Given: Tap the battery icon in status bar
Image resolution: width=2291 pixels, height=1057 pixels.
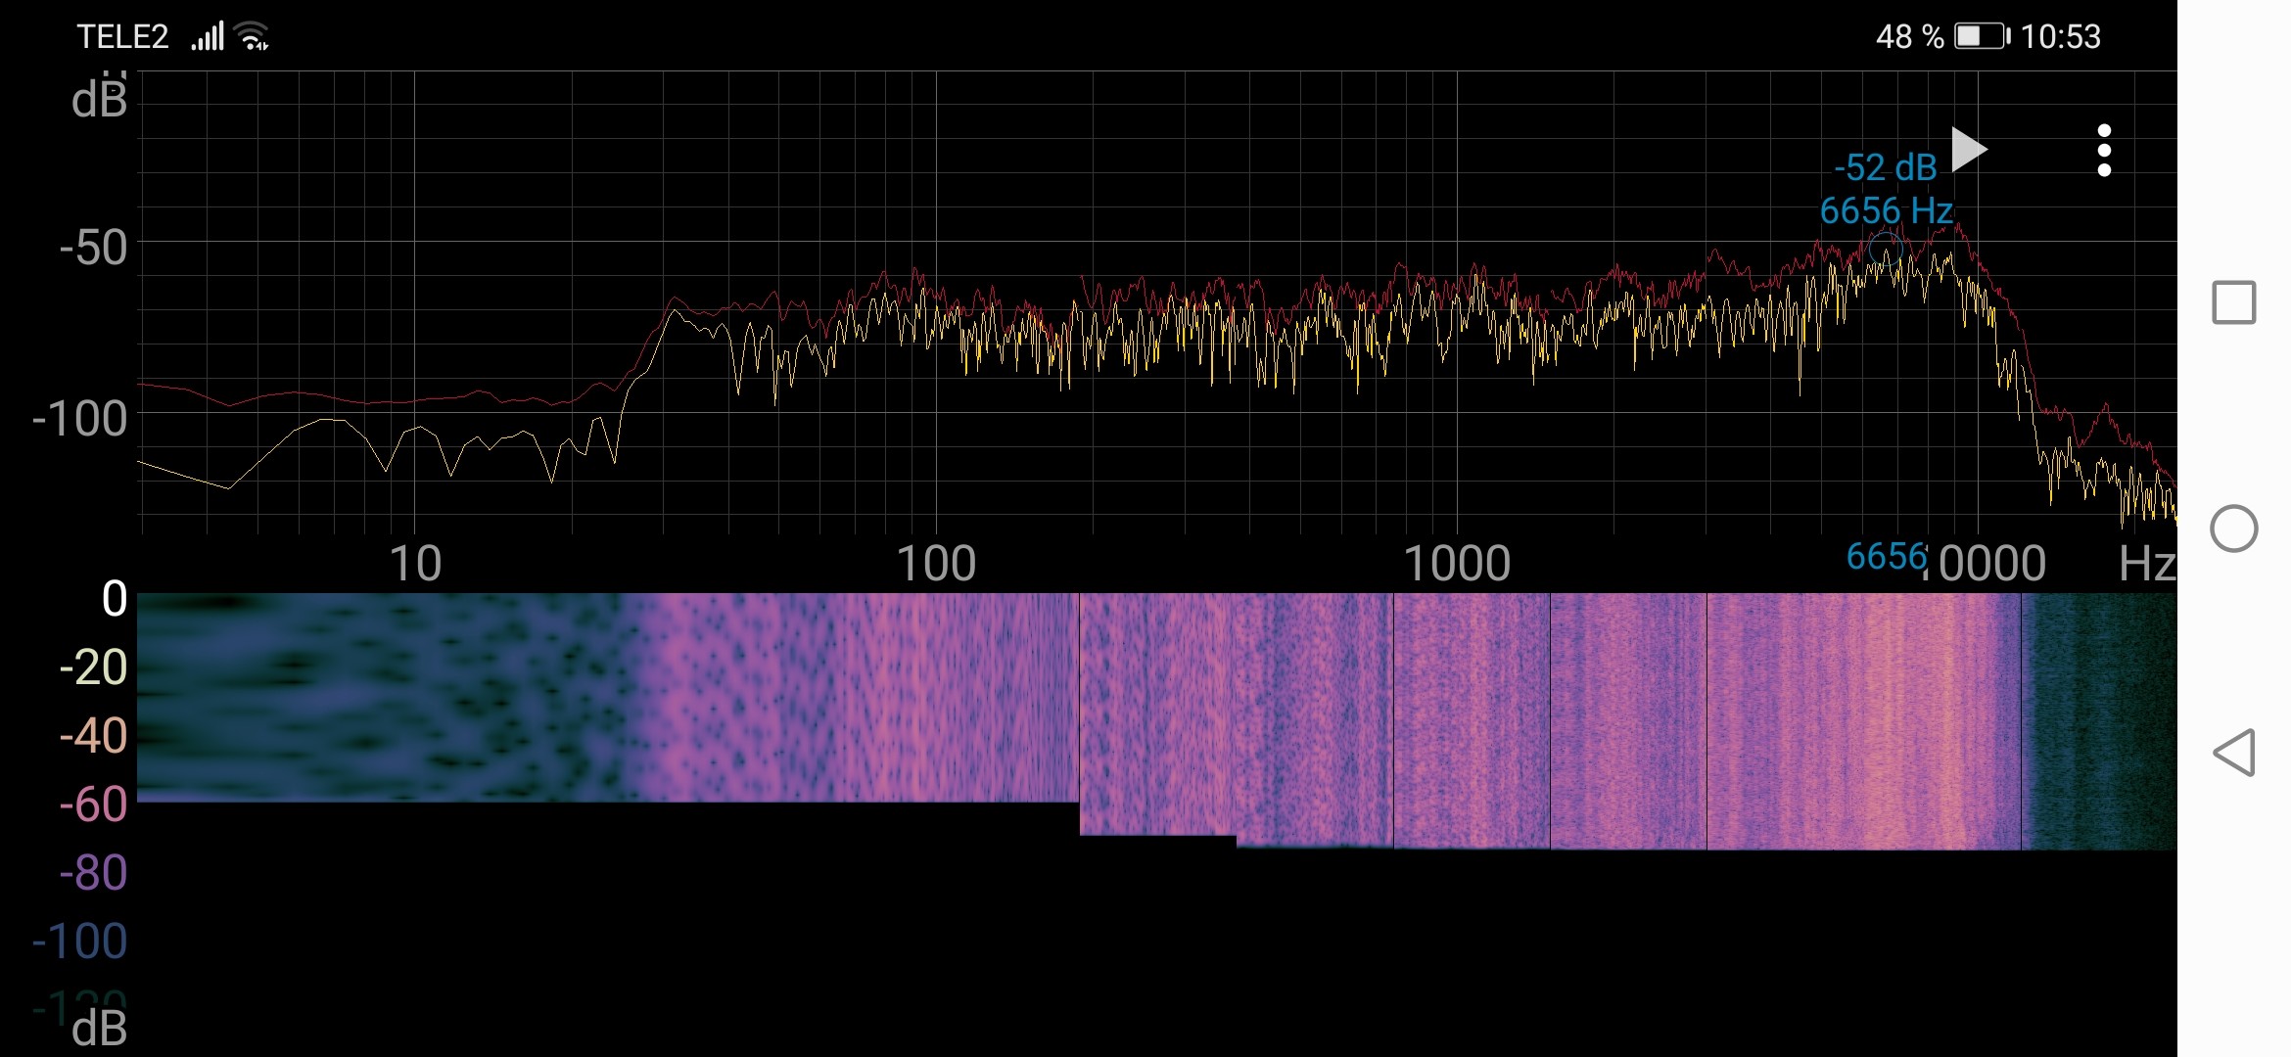Looking at the screenshot, I should pos(1983,36).
